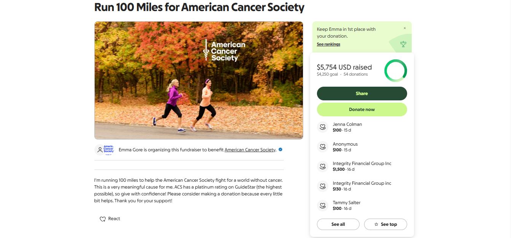Show top donations with See top
511x238 pixels.
(x=385, y=224)
